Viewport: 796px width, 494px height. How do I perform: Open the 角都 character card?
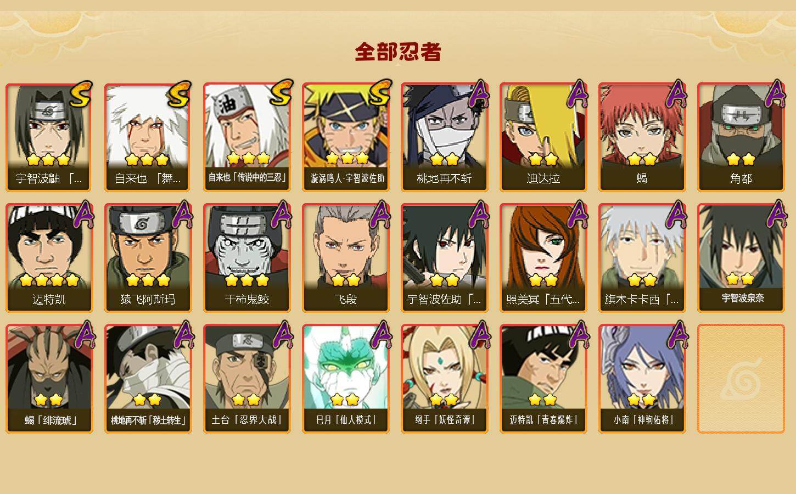point(741,137)
